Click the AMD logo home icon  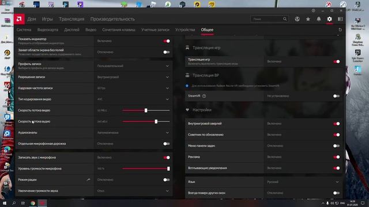19,19
